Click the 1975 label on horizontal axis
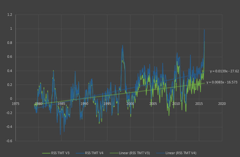 point(16,104)
